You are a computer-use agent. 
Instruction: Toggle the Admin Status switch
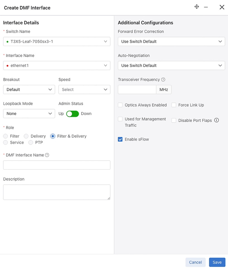[x=72, y=114]
